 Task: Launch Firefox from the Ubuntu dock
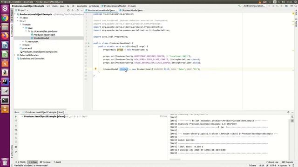click(x=5, y=36)
